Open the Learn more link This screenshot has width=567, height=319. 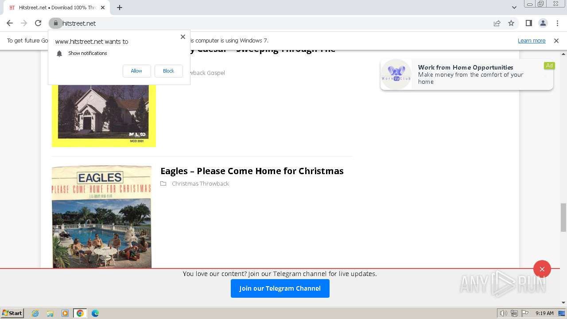pyautogui.click(x=532, y=40)
